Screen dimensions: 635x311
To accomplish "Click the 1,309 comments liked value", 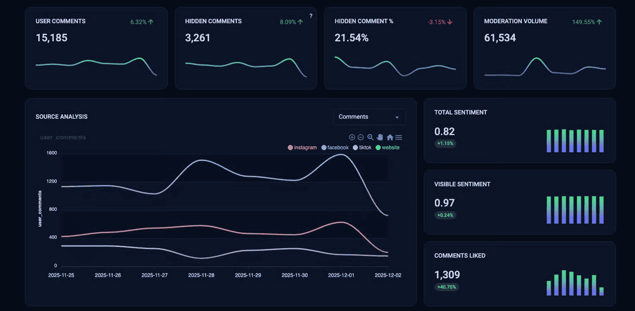I will click(x=447, y=275).
